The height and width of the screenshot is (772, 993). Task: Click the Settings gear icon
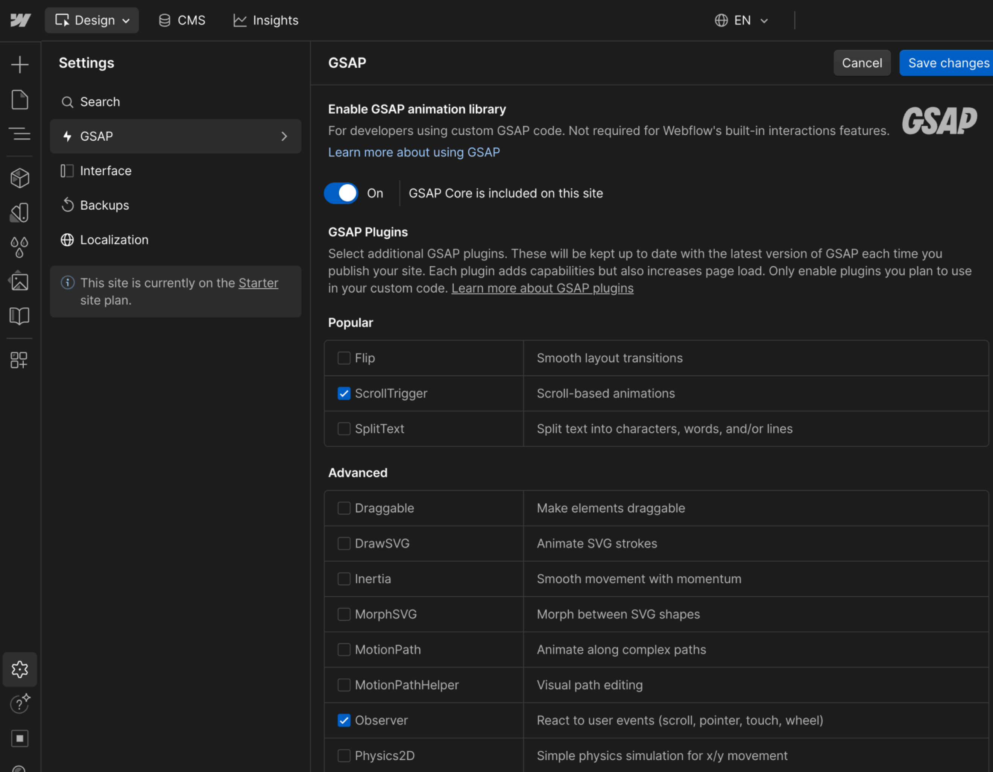coord(20,669)
